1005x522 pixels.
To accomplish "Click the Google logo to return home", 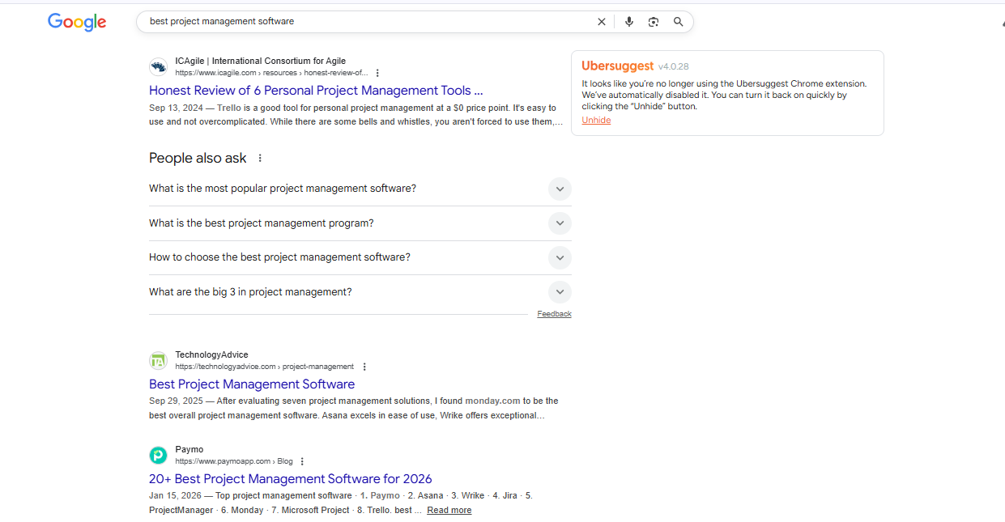I will point(76,22).
